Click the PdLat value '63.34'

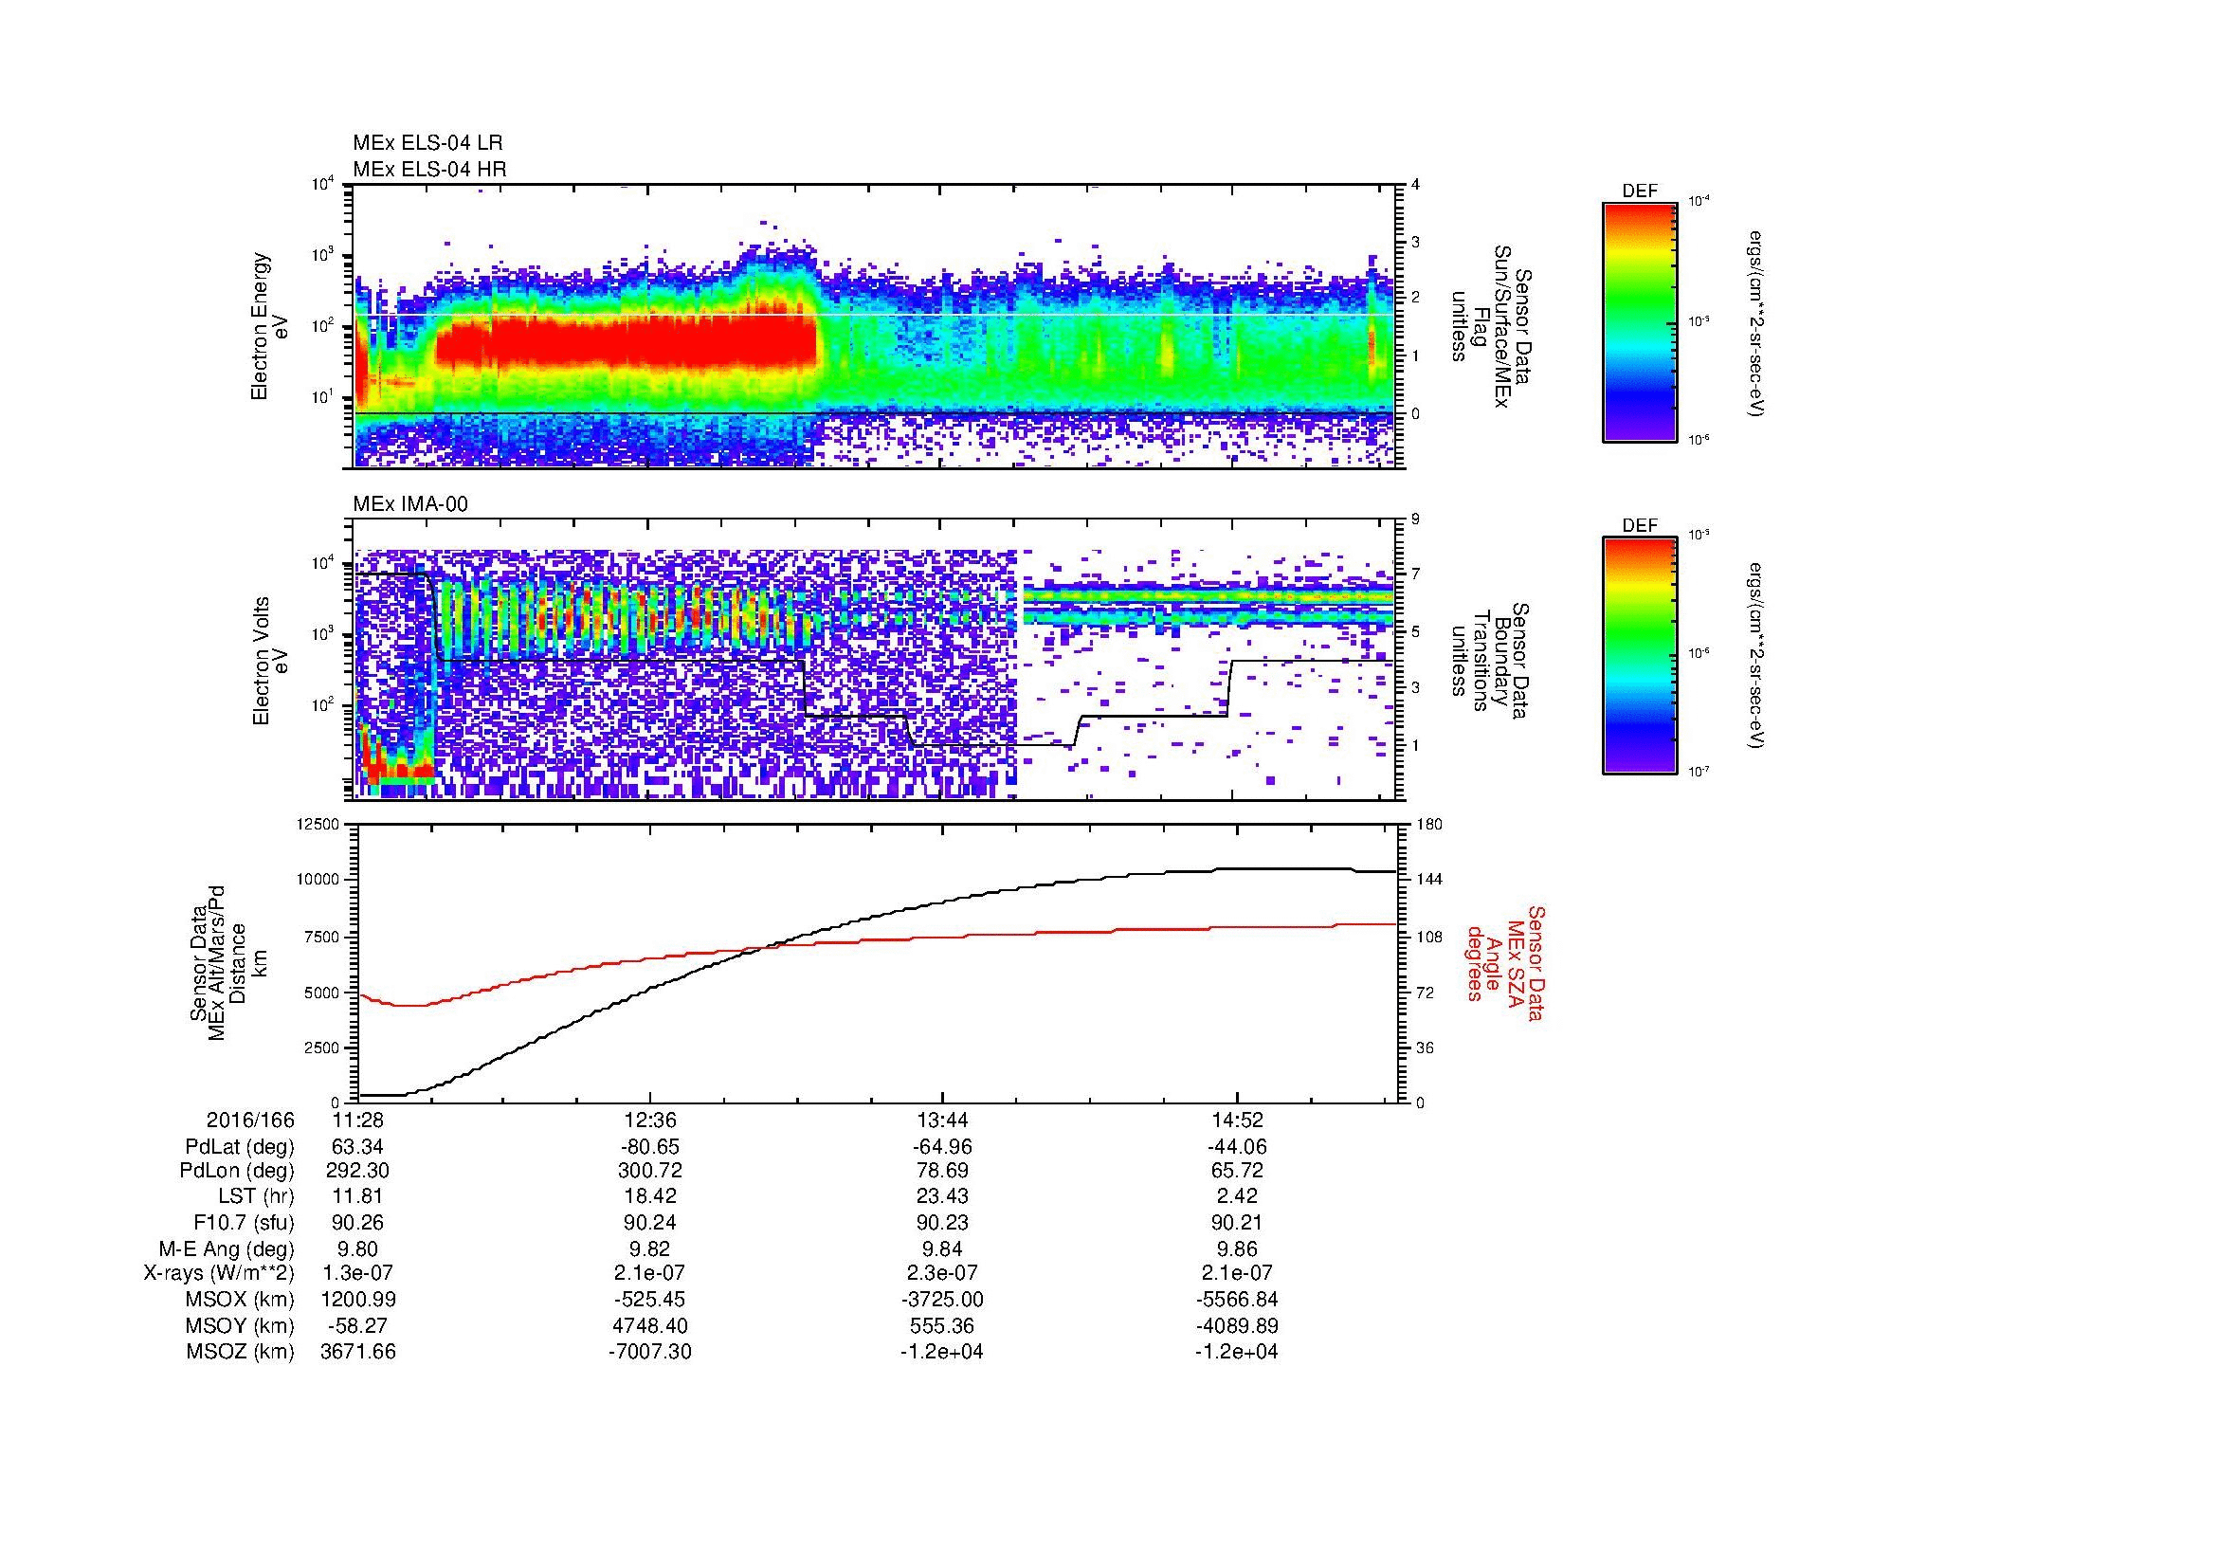coord(358,1147)
